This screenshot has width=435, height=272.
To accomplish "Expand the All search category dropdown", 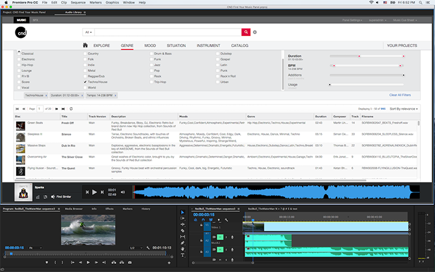I will (88, 32).
